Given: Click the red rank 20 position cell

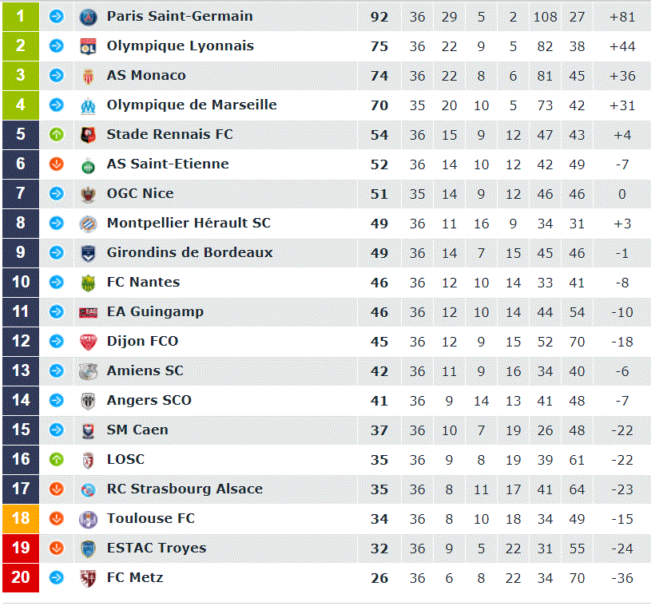Looking at the screenshot, I should (21, 577).
